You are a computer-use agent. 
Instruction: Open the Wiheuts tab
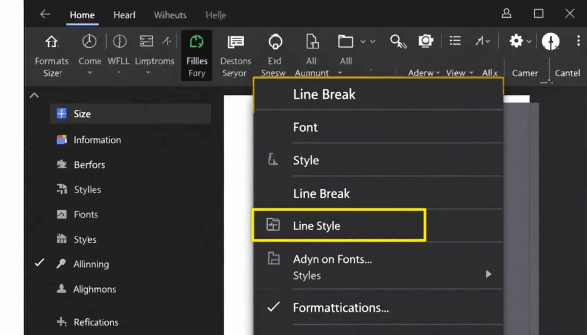[x=170, y=15]
